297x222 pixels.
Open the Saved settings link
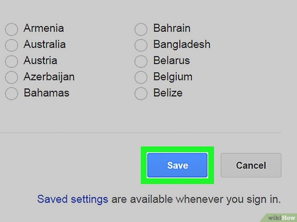point(73,199)
